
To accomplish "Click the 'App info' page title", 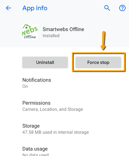I will tap(35, 8).
